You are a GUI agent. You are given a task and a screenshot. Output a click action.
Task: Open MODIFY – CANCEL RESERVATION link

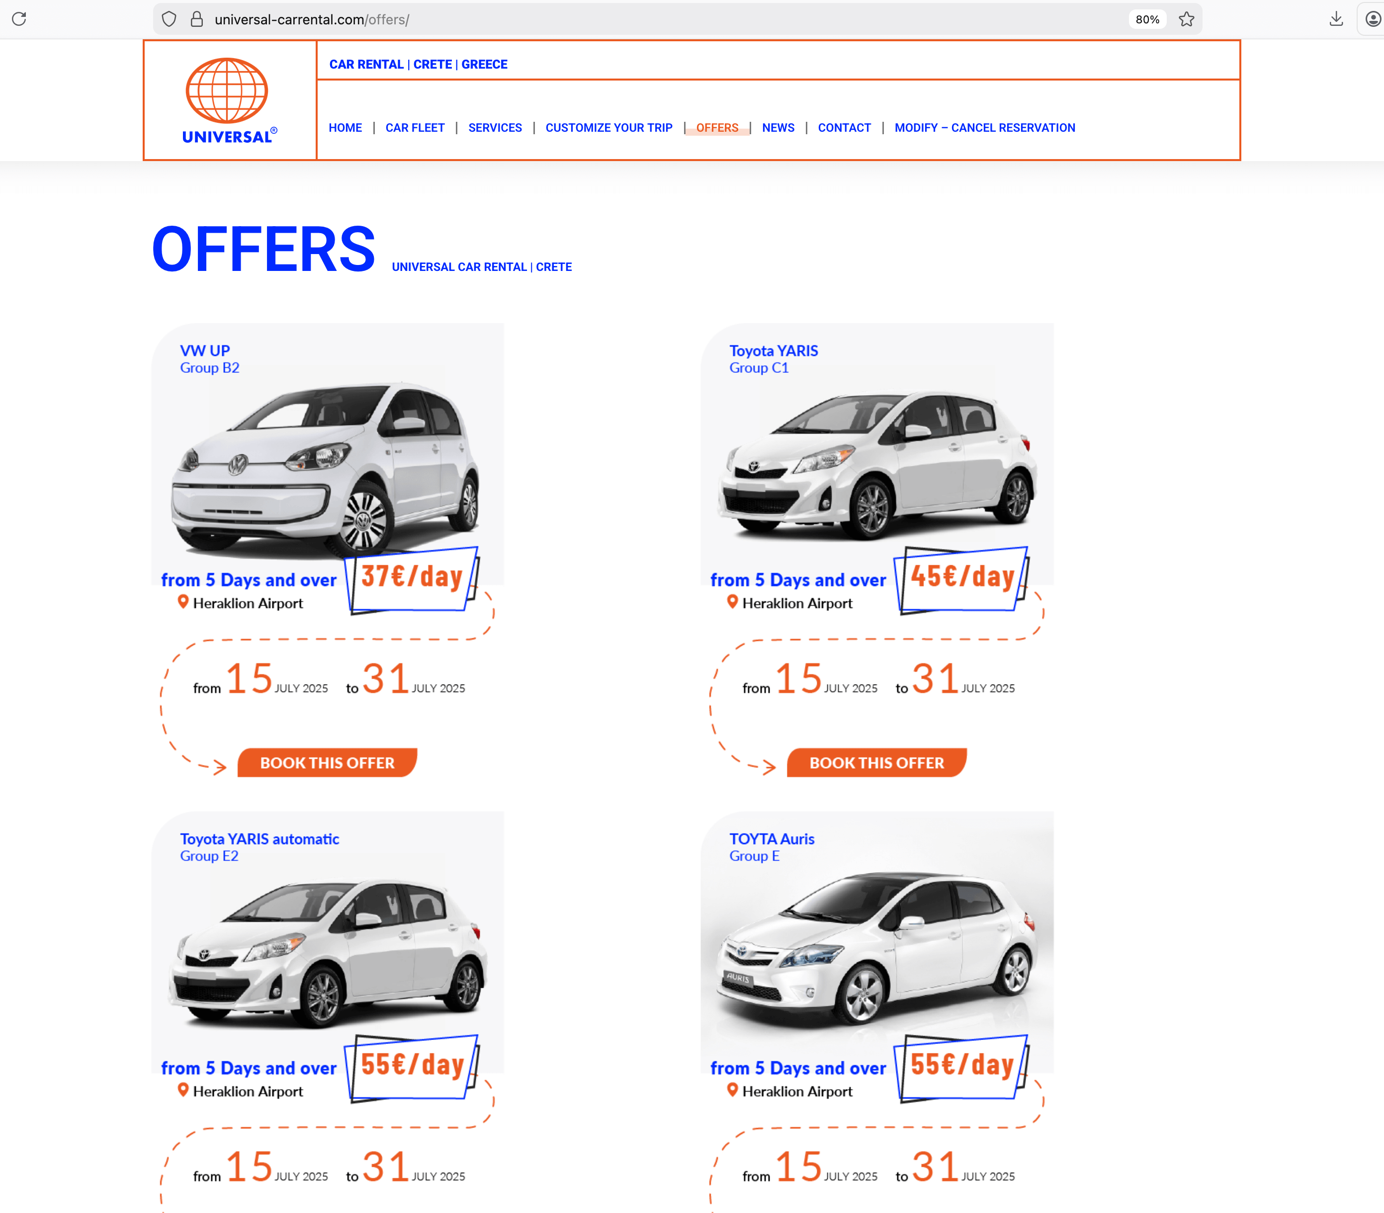pyautogui.click(x=985, y=128)
